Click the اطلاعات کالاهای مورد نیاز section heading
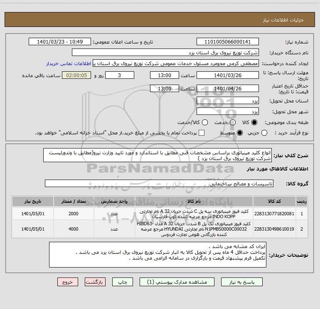This screenshot has height=309, width=320. pos(278,169)
